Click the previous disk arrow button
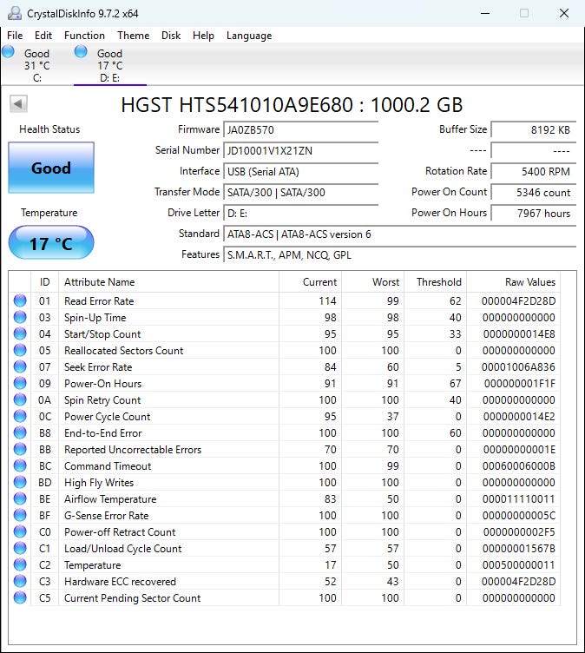 coord(18,104)
